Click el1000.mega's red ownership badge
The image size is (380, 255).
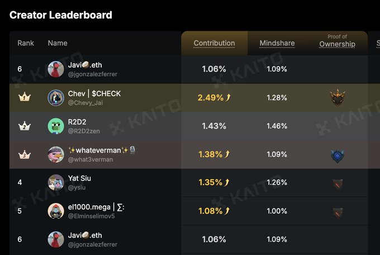point(337,212)
